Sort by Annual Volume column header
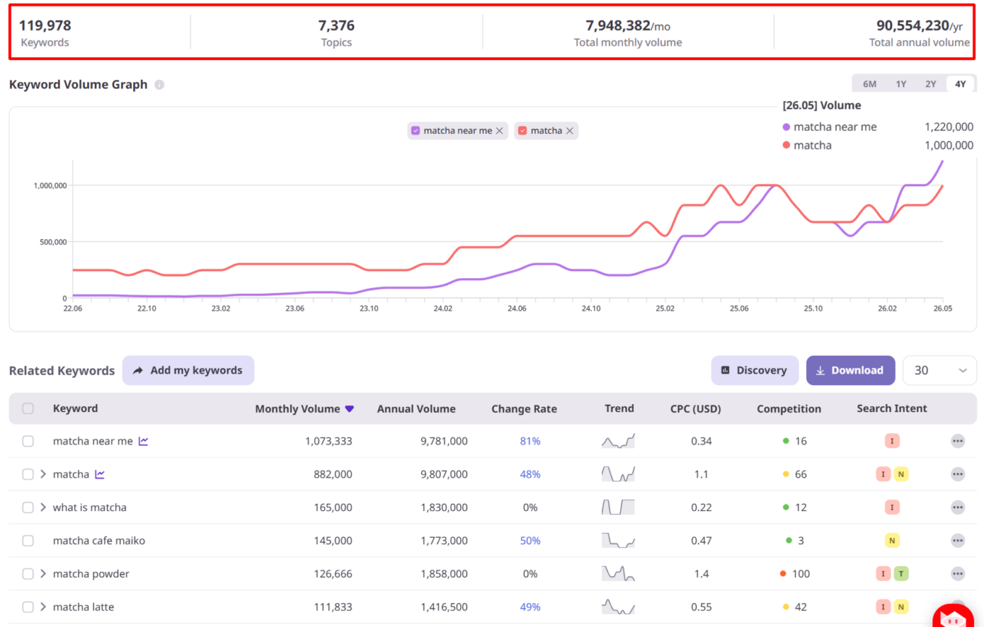Image resolution: width=984 pixels, height=627 pixels. [416, 409]
